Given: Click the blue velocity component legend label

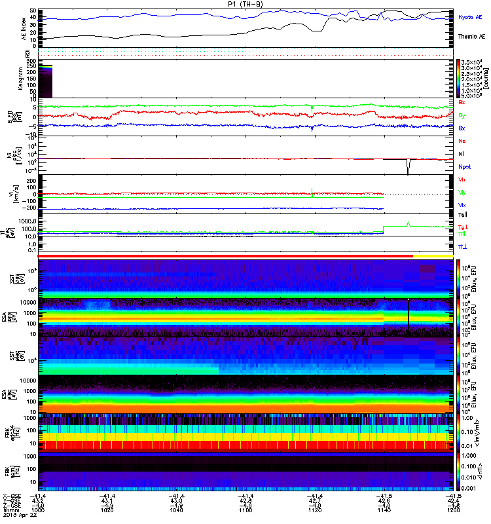Looking at the screenshot, I should [462, 205].
